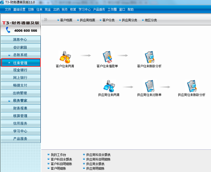Open the 往来 menu
Viewport: 211px width, 172px height.
[39, 9]
